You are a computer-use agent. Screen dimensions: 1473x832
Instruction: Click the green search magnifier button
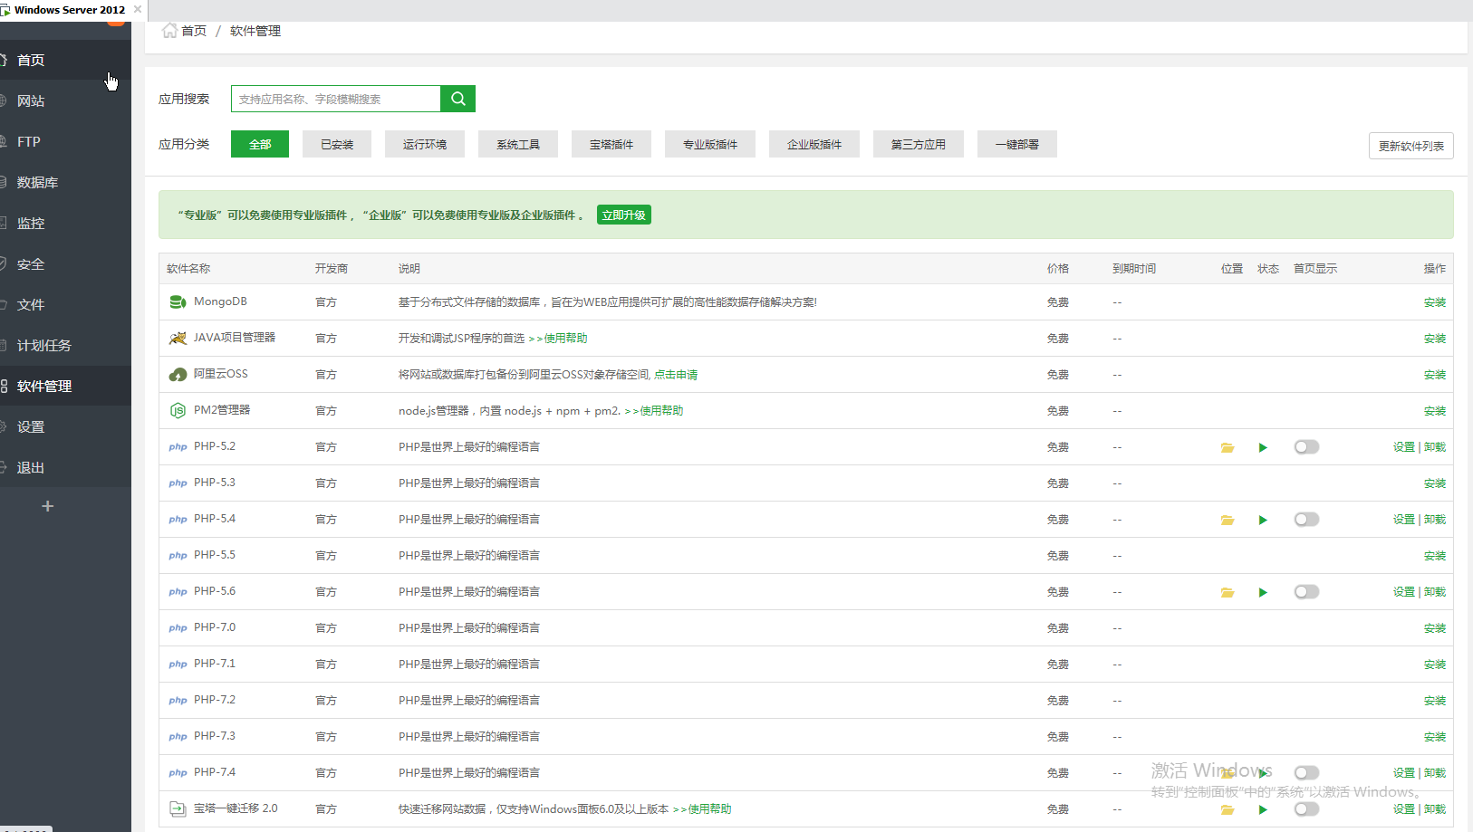pyautogui.click(x=457, y=99)
